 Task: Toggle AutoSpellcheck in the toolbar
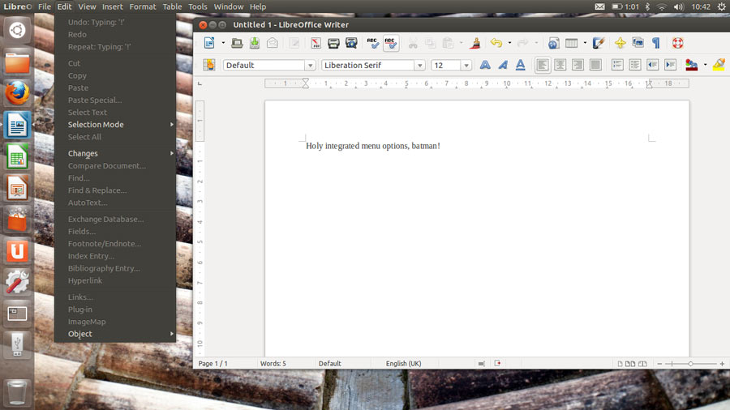click(391, 43)
